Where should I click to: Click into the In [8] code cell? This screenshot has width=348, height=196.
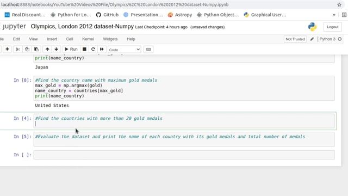[184, 88]
